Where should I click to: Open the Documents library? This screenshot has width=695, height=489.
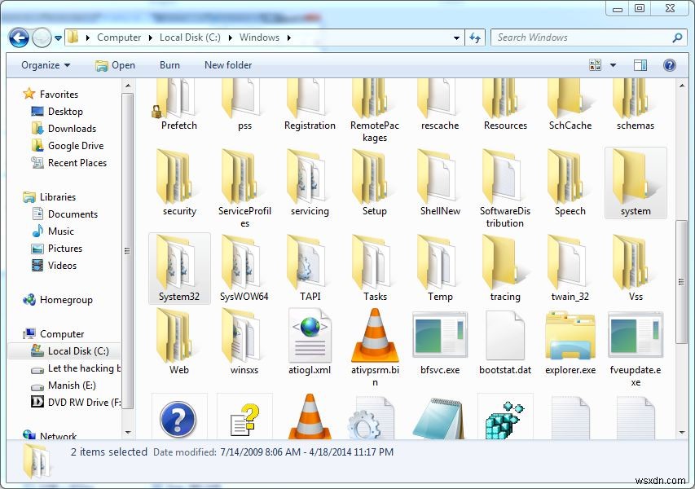click(x=64, y=214)
